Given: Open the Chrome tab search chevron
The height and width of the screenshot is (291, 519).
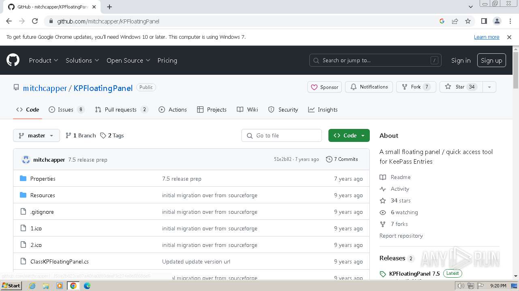Looking at the screenshot, I should click(470, 7).
